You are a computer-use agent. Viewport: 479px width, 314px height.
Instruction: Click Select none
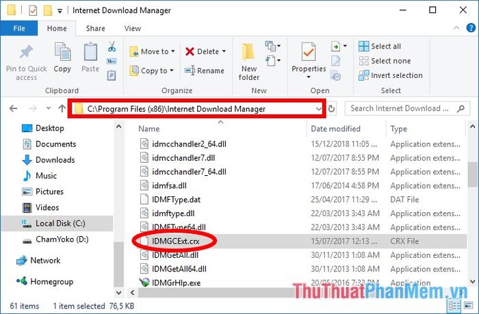click(385, 61)
